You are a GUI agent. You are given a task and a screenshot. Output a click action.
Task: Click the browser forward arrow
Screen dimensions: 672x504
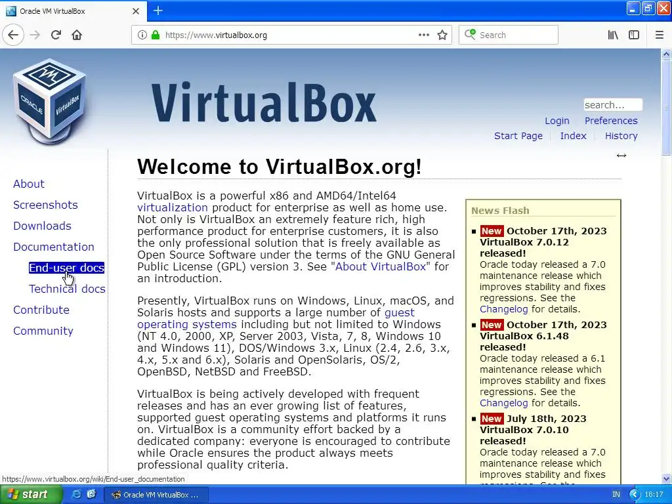(35, 35)
